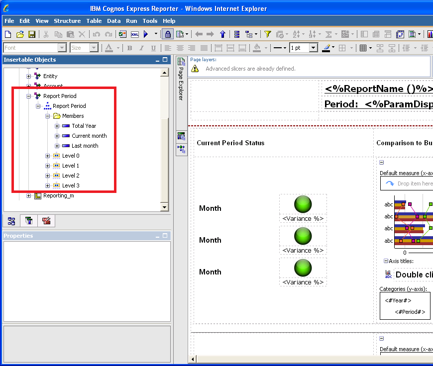The width and height of the screenshot is (433, 366).
Task: Open the File menu
Action: pyautogui.click(x=9, y=21)
